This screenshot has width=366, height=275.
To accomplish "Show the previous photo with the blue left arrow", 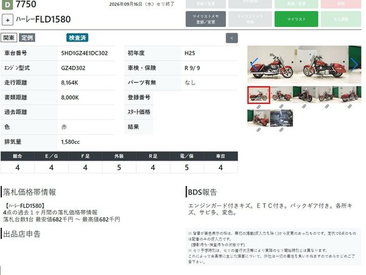I will point(254,65).
